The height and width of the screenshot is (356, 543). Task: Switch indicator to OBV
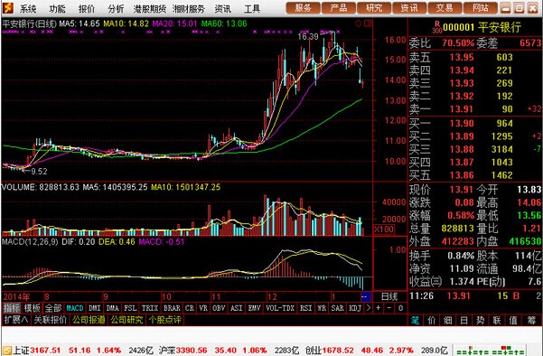219,308
